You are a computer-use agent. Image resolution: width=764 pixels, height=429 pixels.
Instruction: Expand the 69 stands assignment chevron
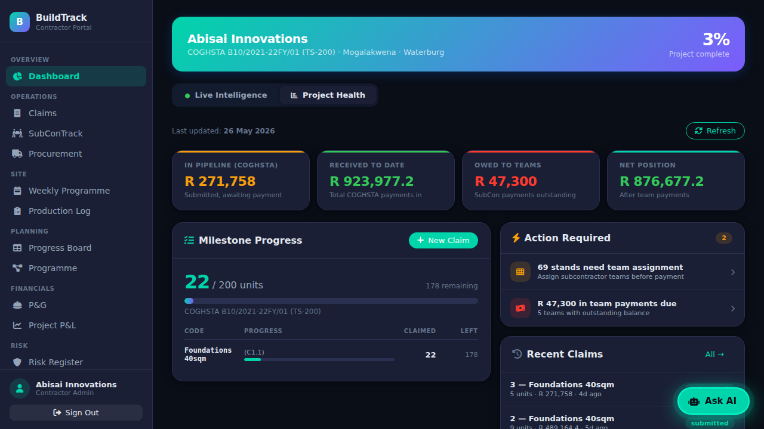point(733,272)
